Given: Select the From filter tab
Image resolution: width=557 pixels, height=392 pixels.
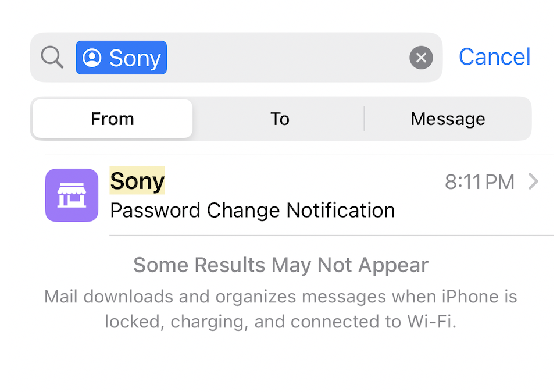Looking at the screenshot, I should tap(112, 119).
